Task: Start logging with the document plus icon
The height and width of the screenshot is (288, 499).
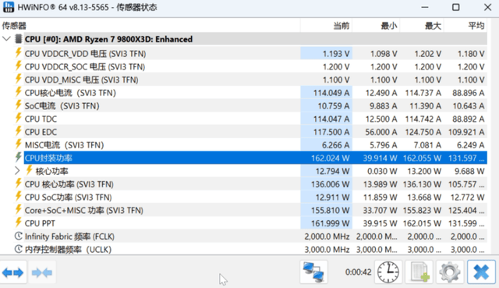Action: pyautogui.click(x=419, y=272)
